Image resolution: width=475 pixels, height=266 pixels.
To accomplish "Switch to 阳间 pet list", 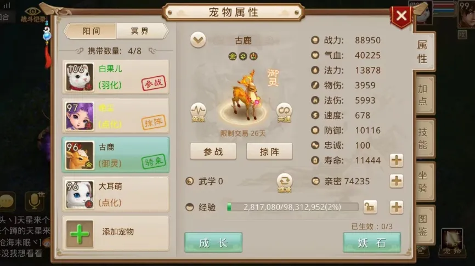I will [91, 31].
